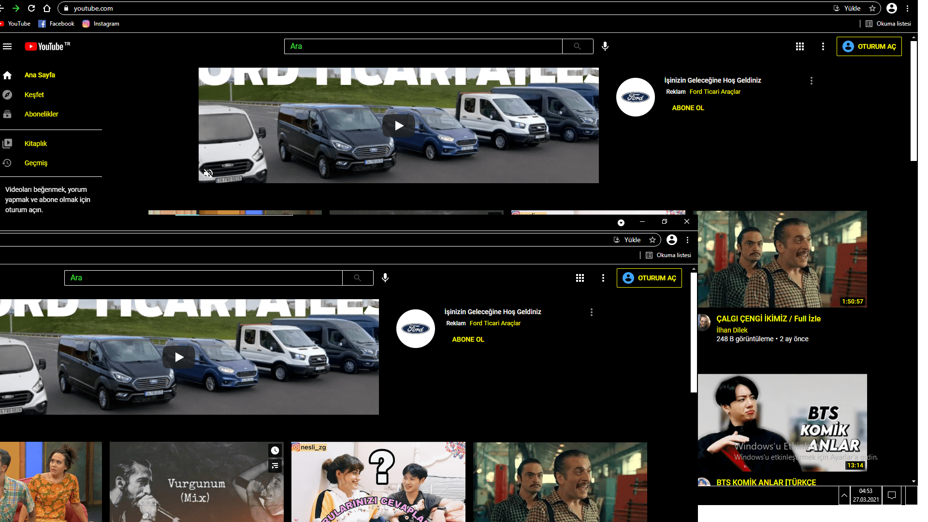928x522 pixels.
Task: Click search magnifier button in front window
Action: [x=358, y=278]
